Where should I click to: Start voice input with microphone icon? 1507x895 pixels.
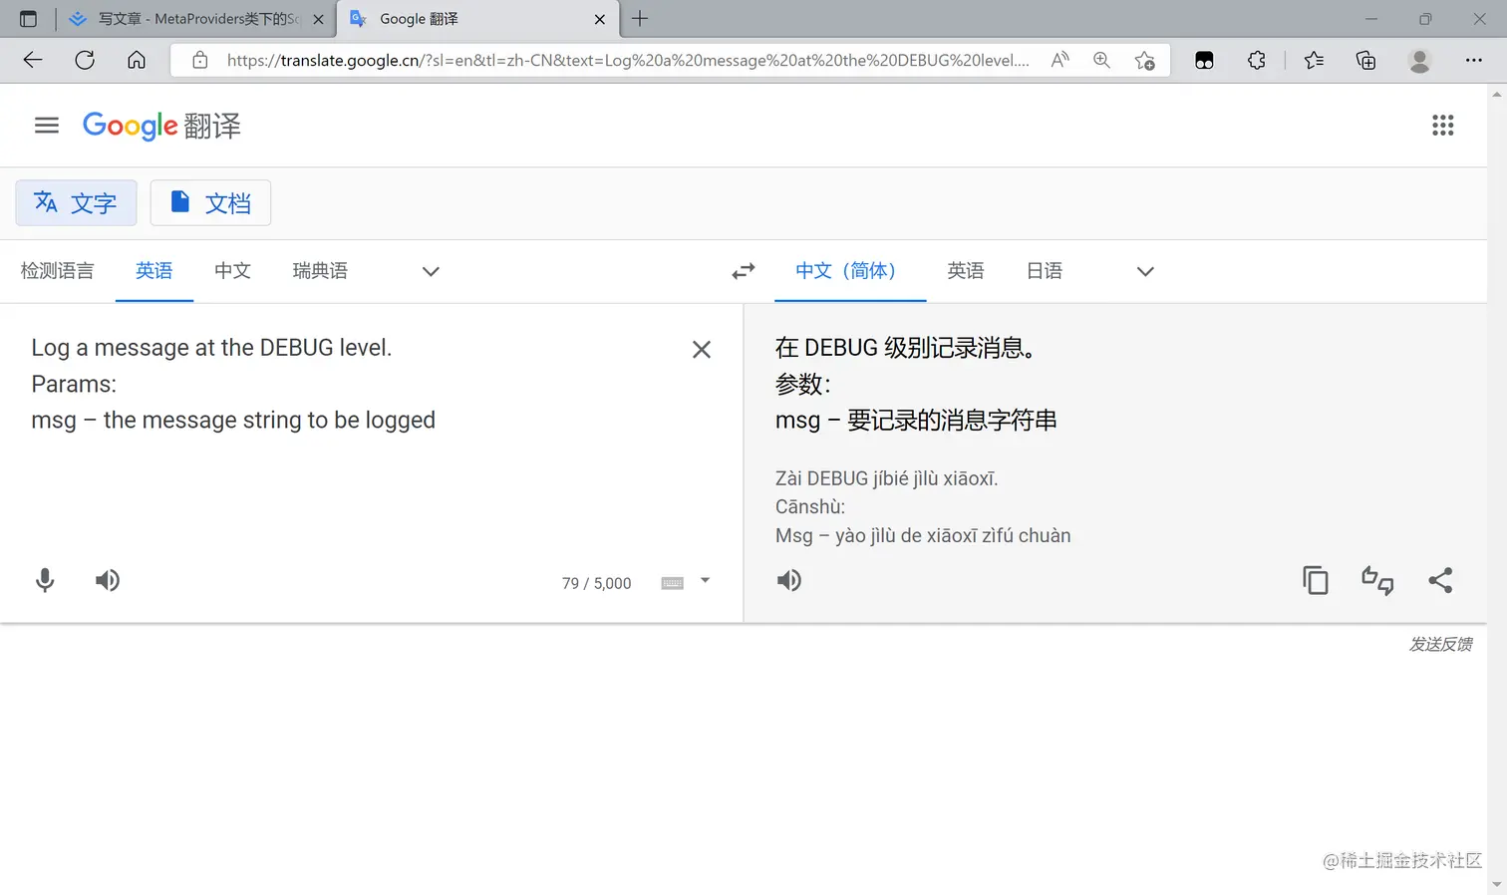point(45,580)
